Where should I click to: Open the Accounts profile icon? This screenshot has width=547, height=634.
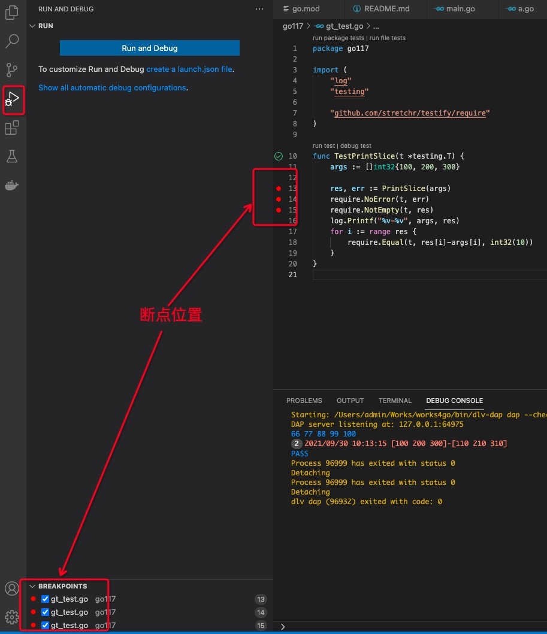(12, 589)
